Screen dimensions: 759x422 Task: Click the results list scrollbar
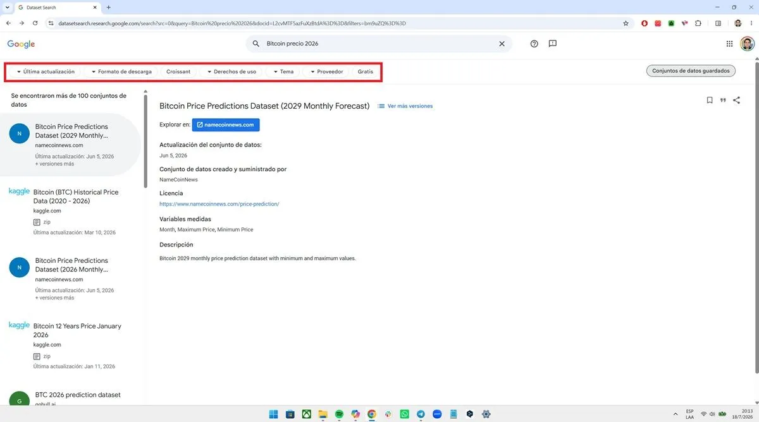145,140
